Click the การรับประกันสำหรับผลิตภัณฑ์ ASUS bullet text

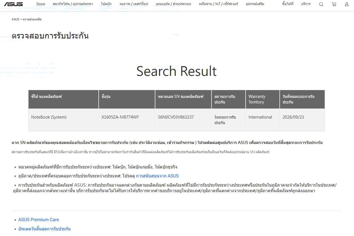tap(175, 188)
